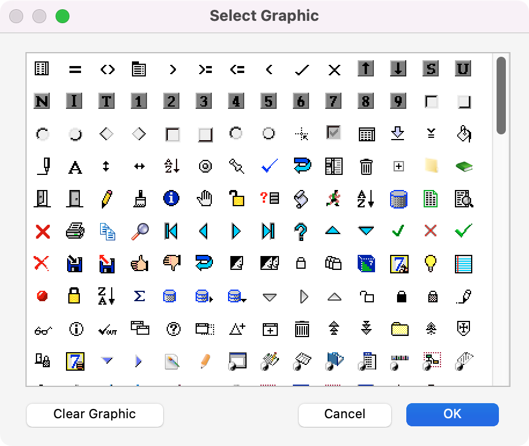Select the yellow light bulb graphic
Image resolution: width=529 pixels, height=446 pixels.
pos(430,264)
